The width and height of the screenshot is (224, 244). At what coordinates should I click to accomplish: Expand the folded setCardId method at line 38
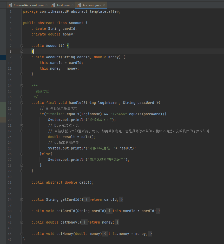tap(22, 211)
